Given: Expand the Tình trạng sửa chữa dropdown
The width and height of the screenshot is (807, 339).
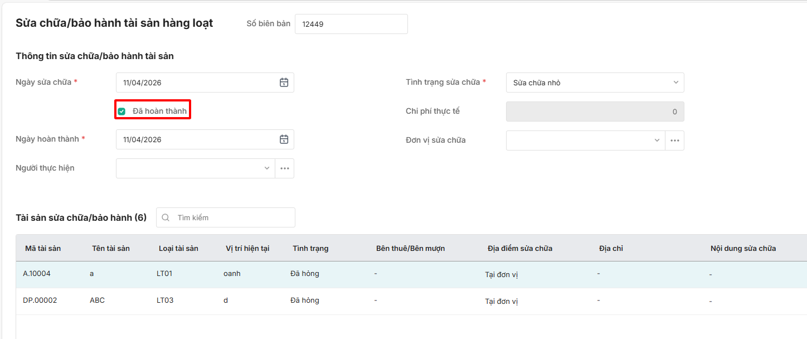Looking at the screenshot, I should [x=675, y=83].
